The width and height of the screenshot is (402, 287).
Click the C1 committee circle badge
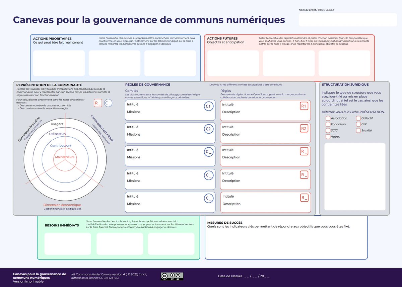coord(208,106)
